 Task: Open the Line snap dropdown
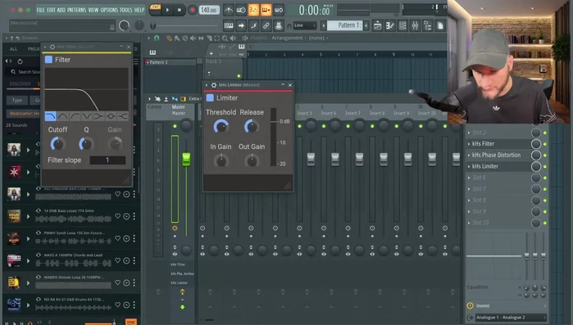tap(304, 25)
